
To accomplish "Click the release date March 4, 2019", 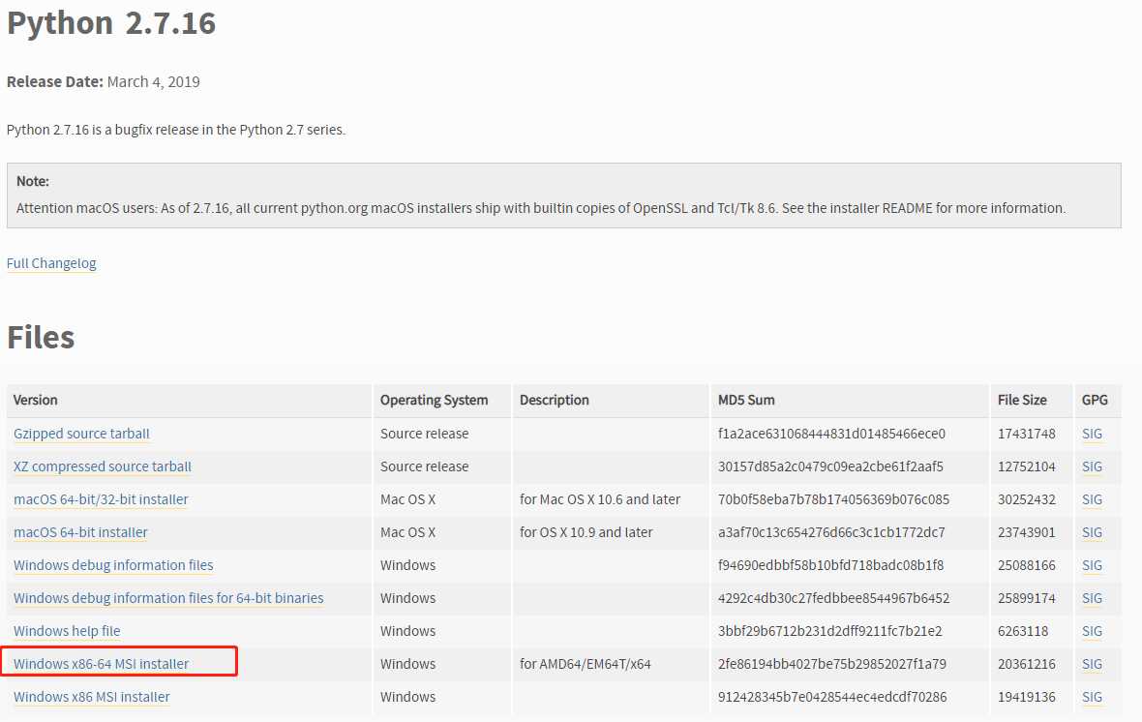I will [153, 81].
